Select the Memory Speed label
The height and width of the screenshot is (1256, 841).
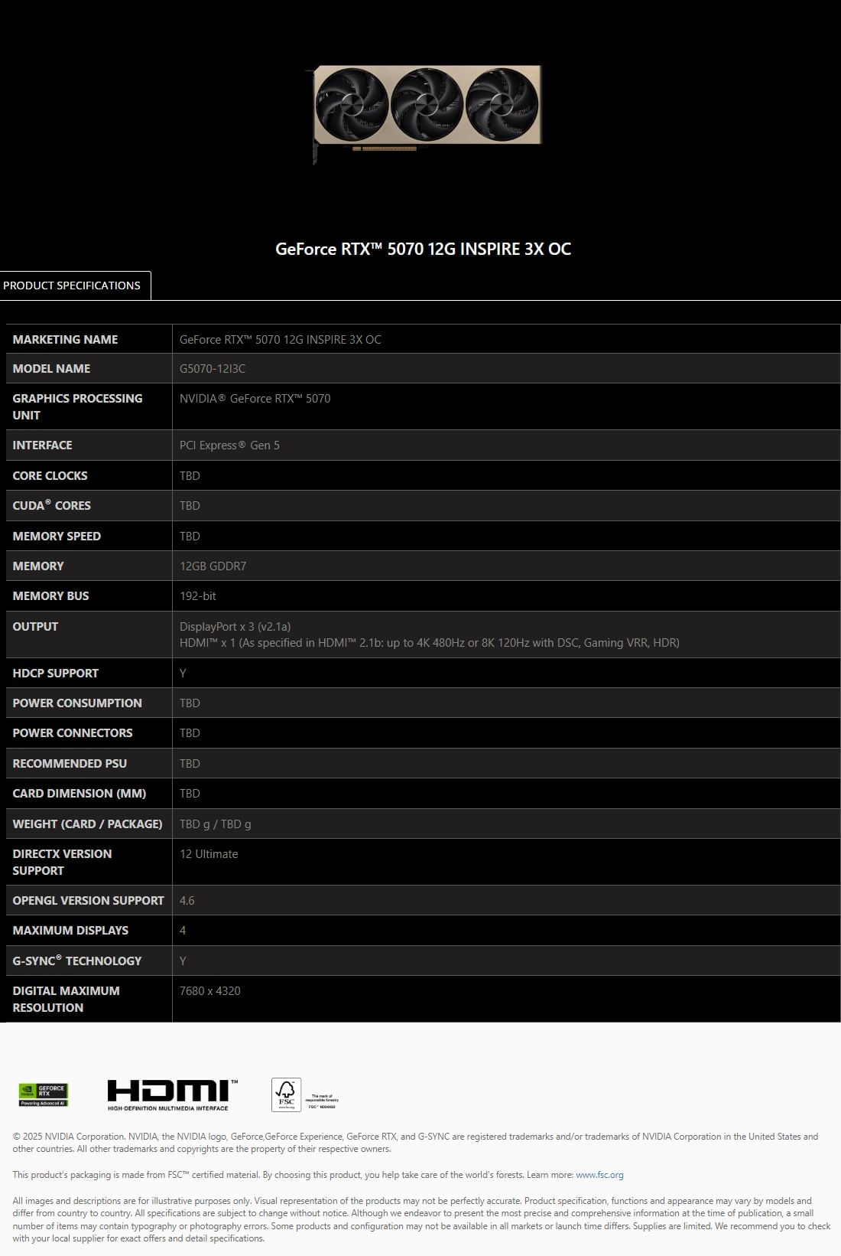pyautogui.click(x=57, y=536)
